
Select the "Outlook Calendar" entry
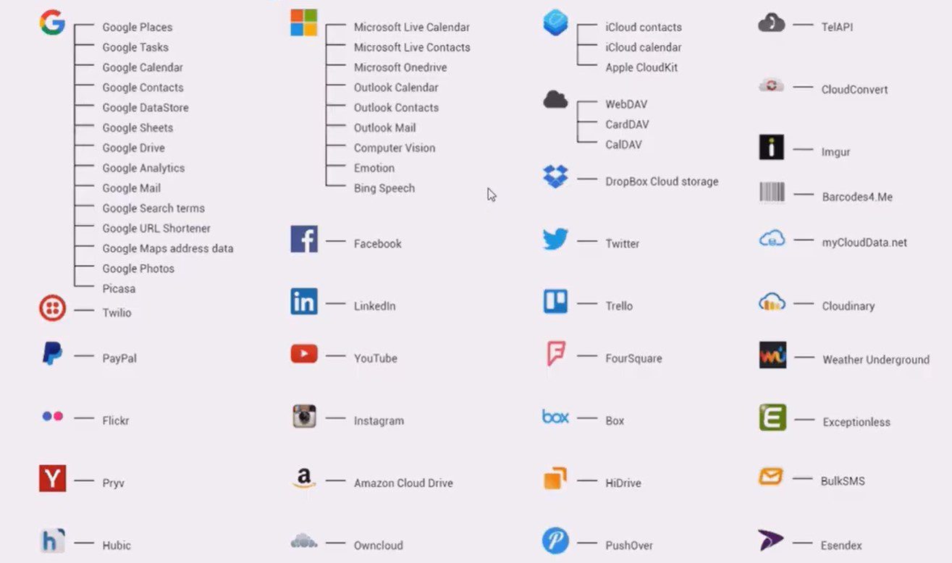(x=396, y=88)
